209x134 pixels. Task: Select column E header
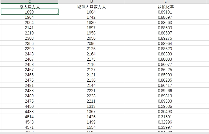[165, 2]
